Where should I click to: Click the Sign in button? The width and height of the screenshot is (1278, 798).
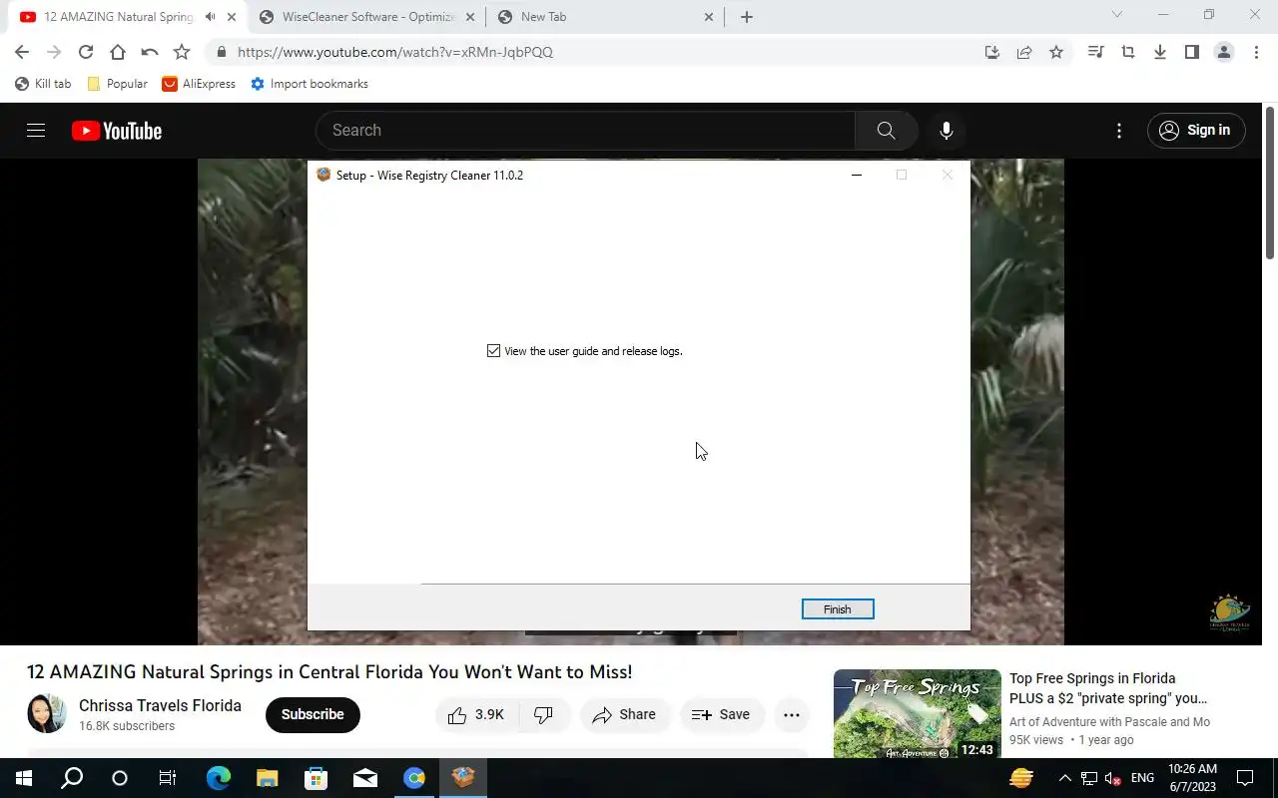pyautogui.click(x=1196, y=131)
